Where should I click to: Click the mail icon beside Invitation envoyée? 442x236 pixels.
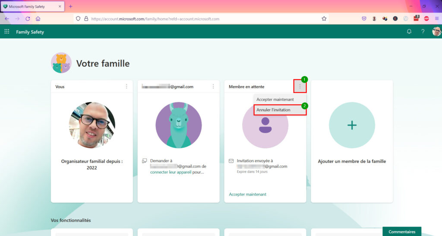[231, 161]
